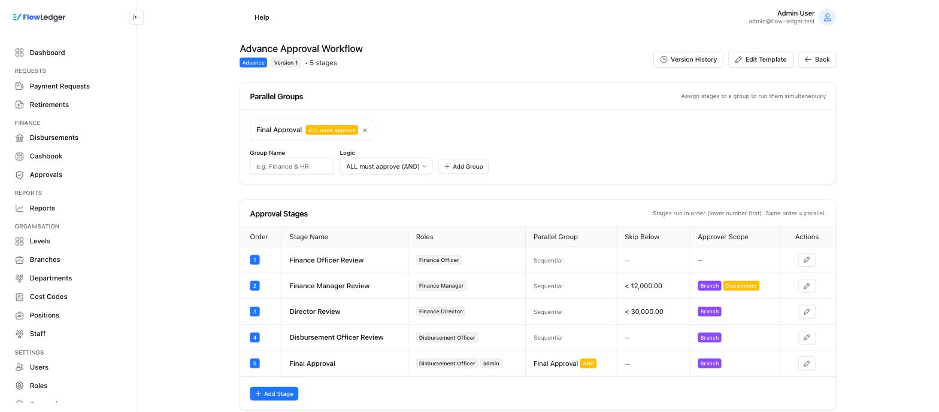Click the Version 1 badge

coord(286,63)
